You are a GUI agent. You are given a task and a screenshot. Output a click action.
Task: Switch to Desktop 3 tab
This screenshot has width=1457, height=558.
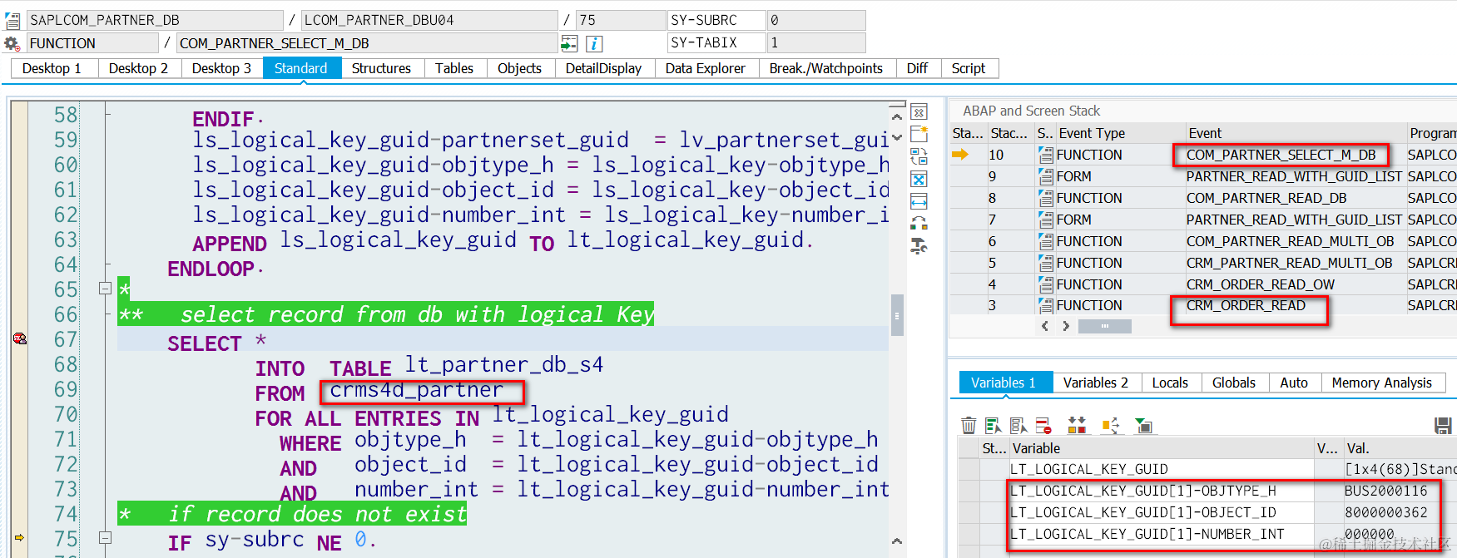(221, 68)
